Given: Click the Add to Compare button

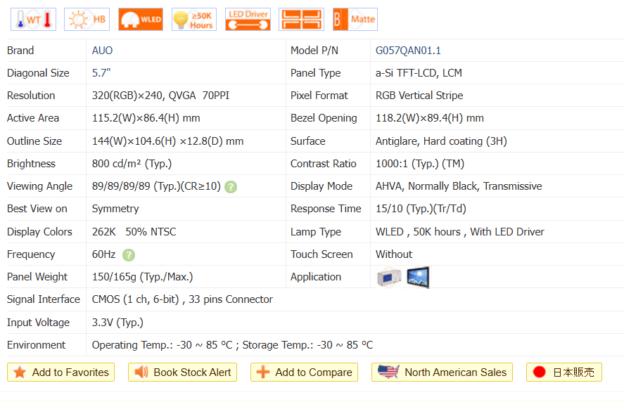Looking at the screenshot, I should pyautogui.click(x=304, y=372).
